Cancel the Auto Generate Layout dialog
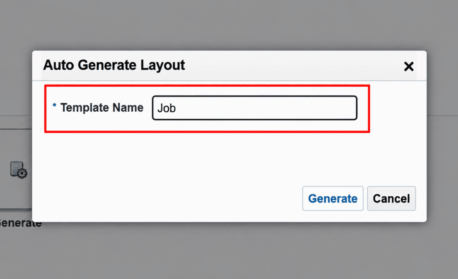 coord(391,199)
